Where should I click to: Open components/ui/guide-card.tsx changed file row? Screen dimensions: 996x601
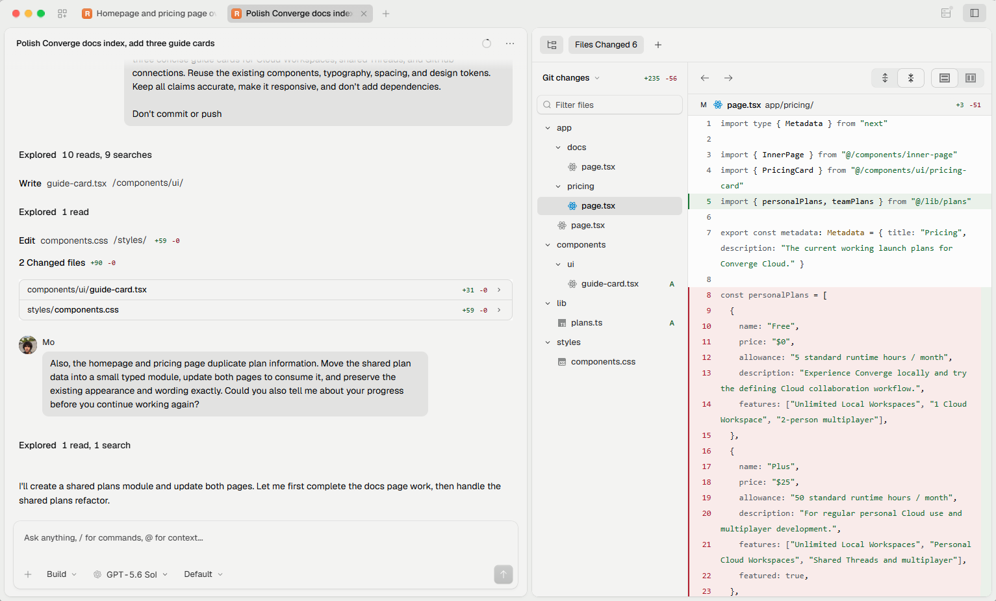coord(266,290)
